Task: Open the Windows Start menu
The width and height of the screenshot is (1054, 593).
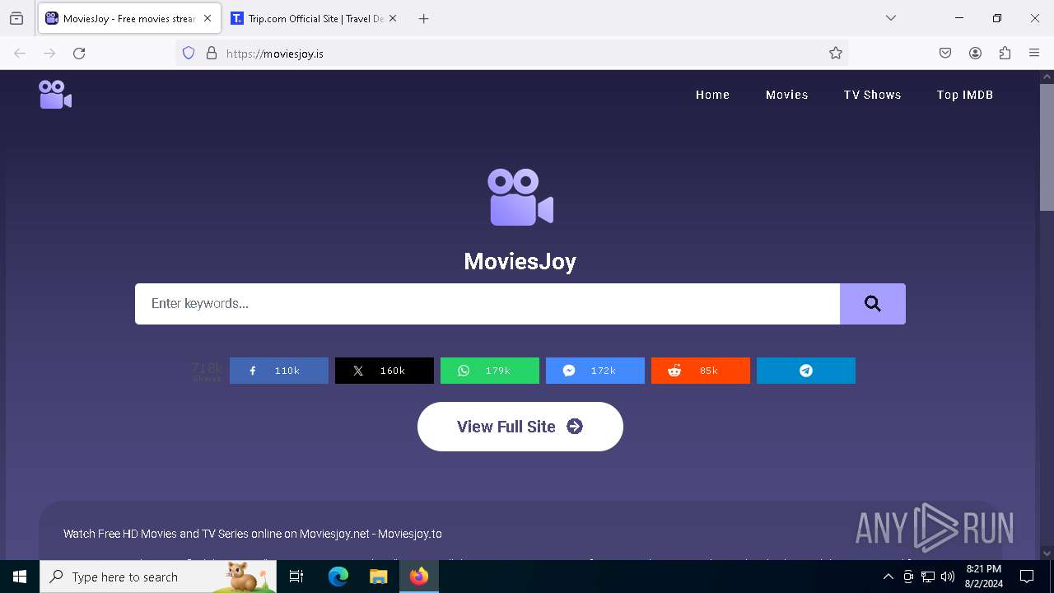Action: click(x=20, y=577)
